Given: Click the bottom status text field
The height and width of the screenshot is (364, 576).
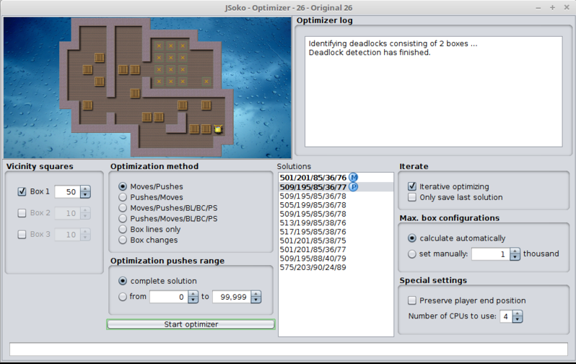Looking at the screenshot, I should pyautogui.click(x=289, y=350).
